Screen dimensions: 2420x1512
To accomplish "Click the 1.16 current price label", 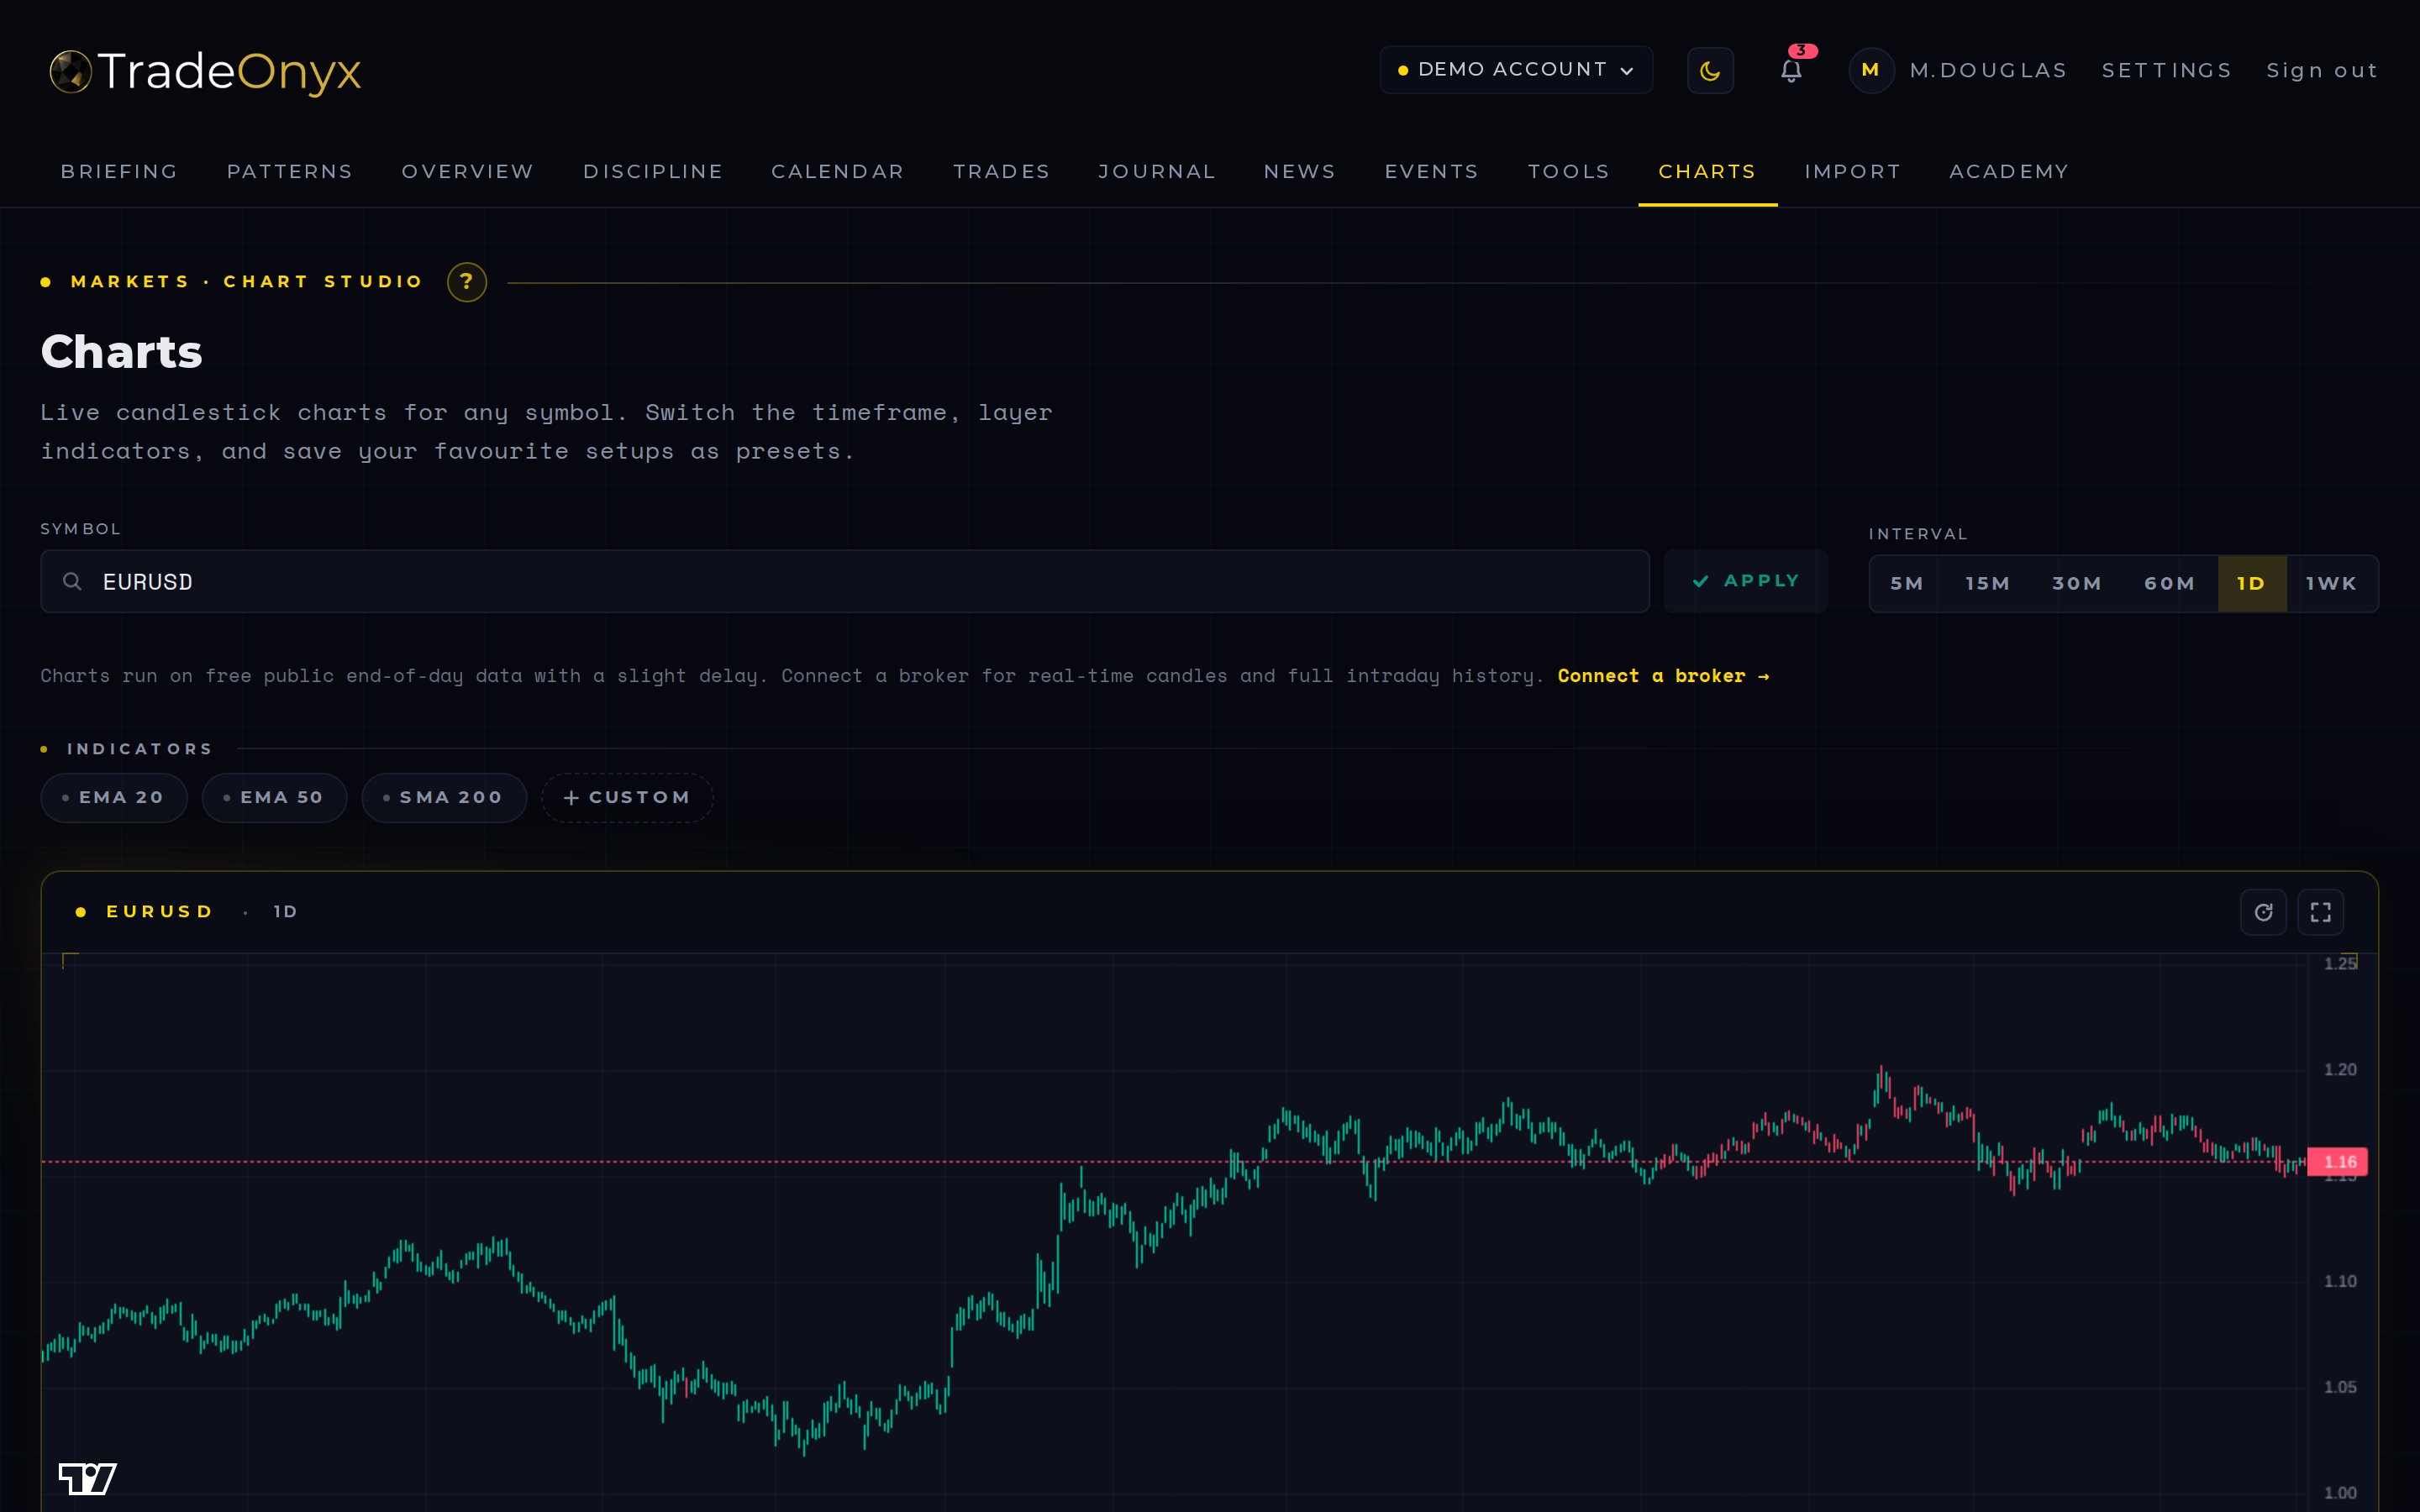I will click(2337, 1162).
